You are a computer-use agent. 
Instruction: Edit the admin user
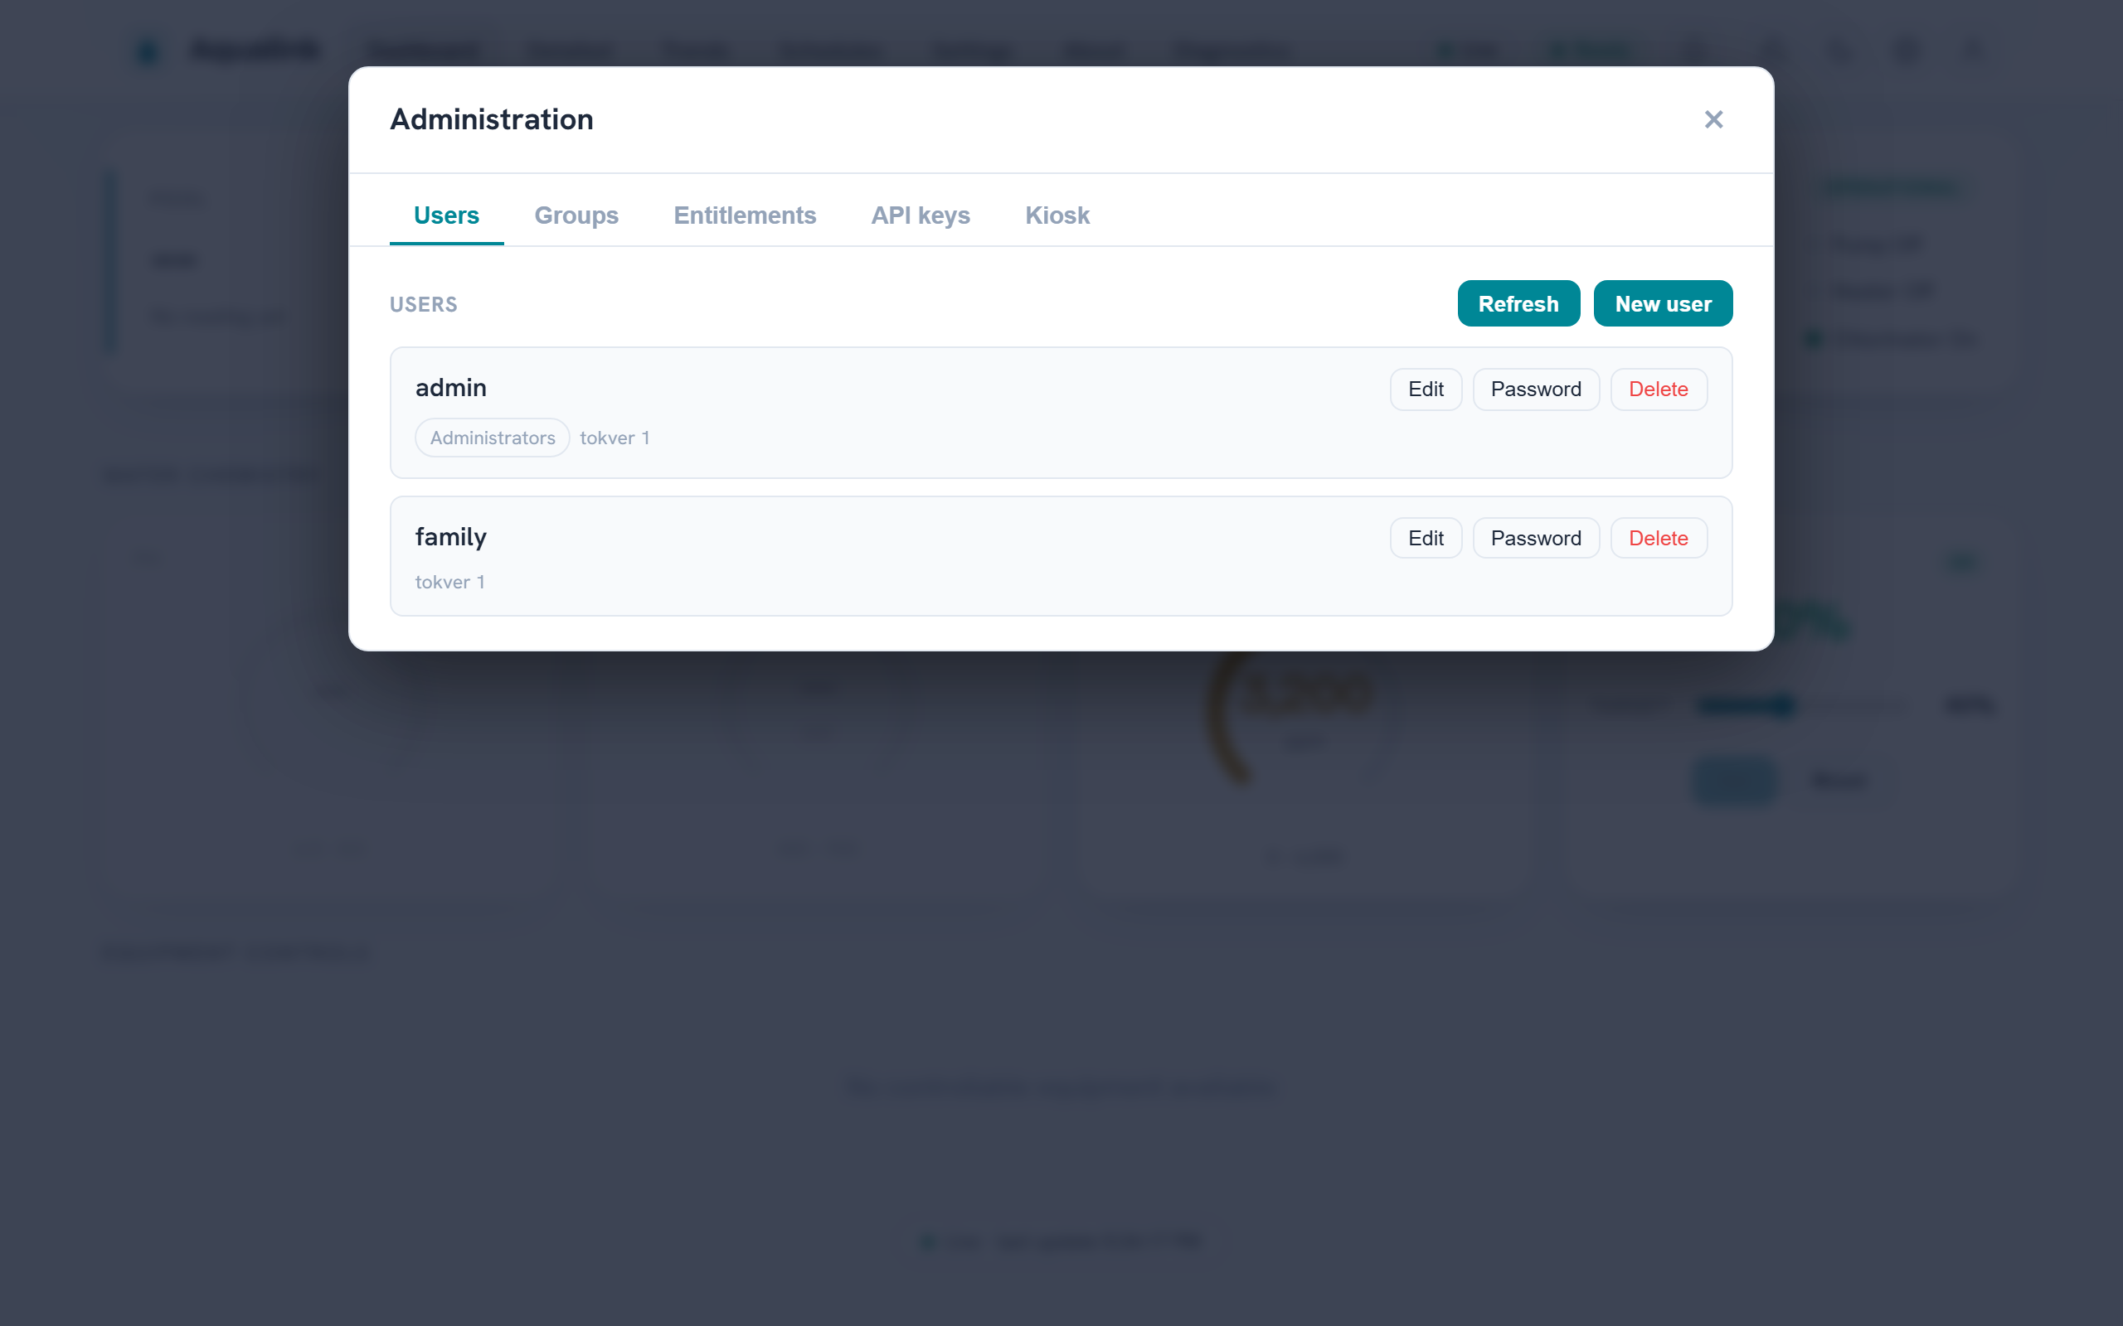1426,390
